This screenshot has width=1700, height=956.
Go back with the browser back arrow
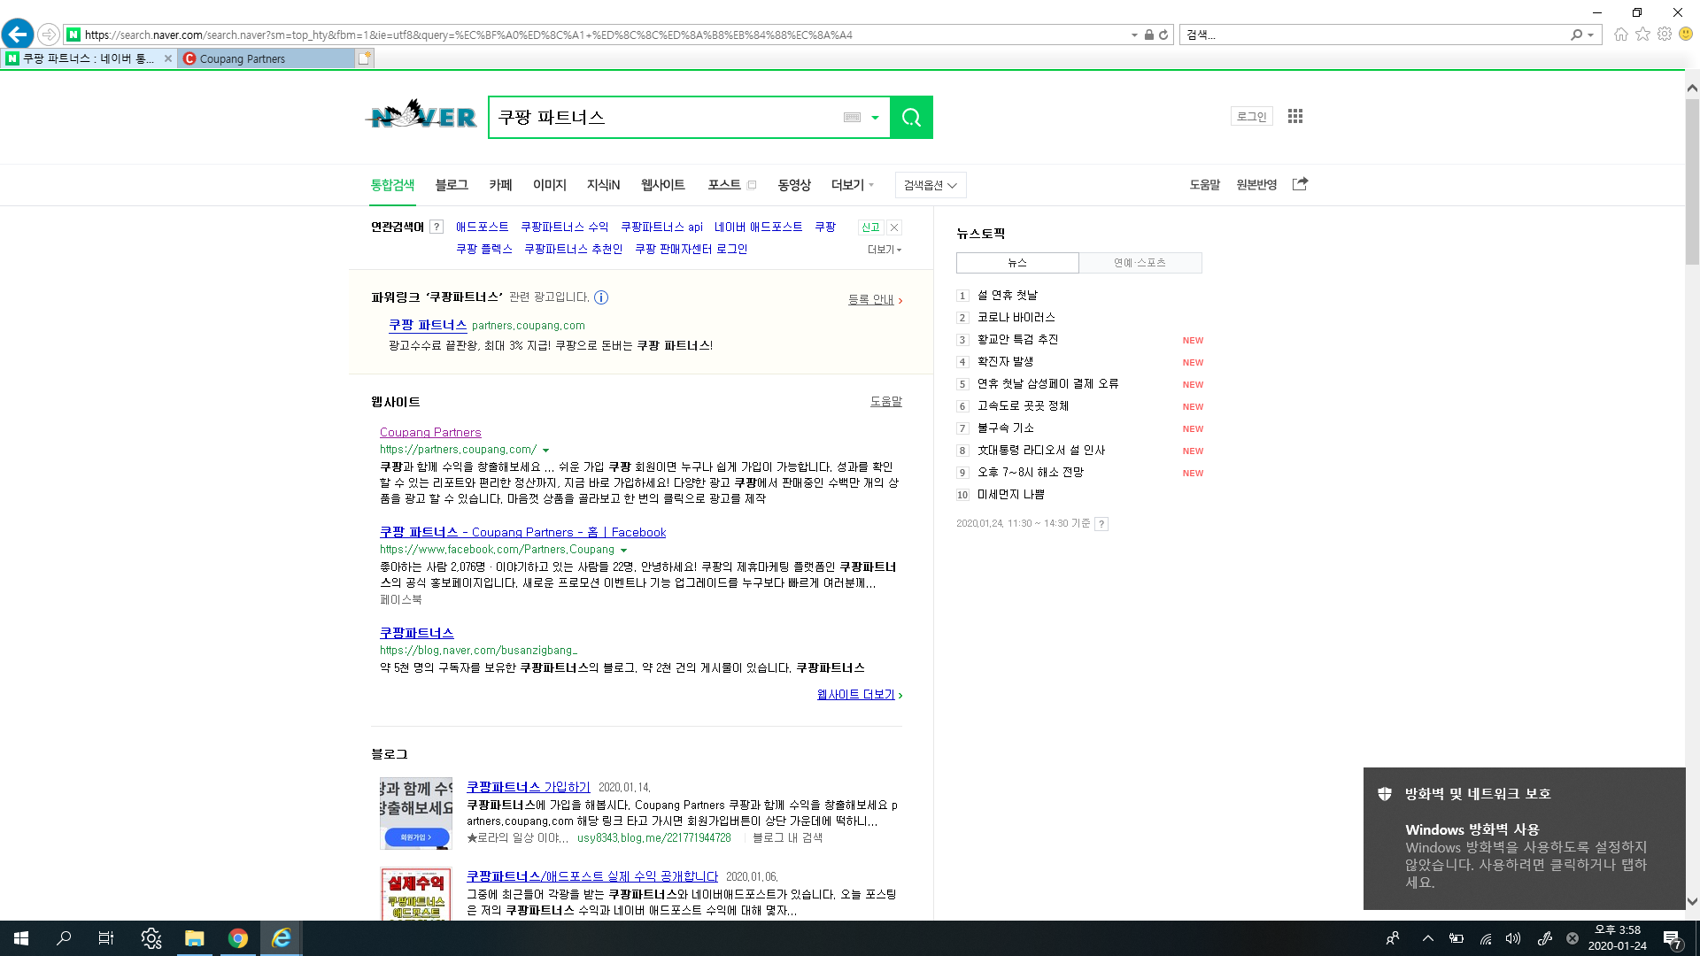[x=18, y=35]
